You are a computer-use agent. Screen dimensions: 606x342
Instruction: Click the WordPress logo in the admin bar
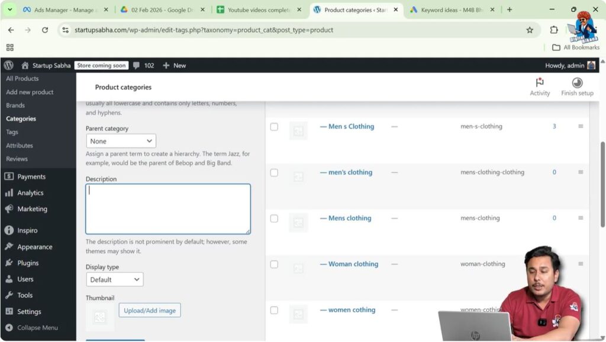[8, 65]
